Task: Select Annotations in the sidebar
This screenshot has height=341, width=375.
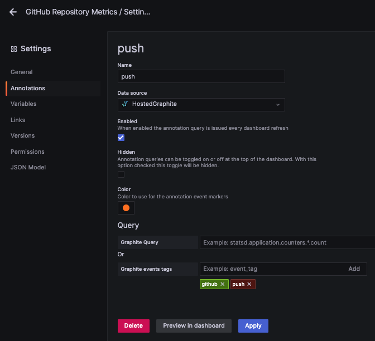Action: 28,88
